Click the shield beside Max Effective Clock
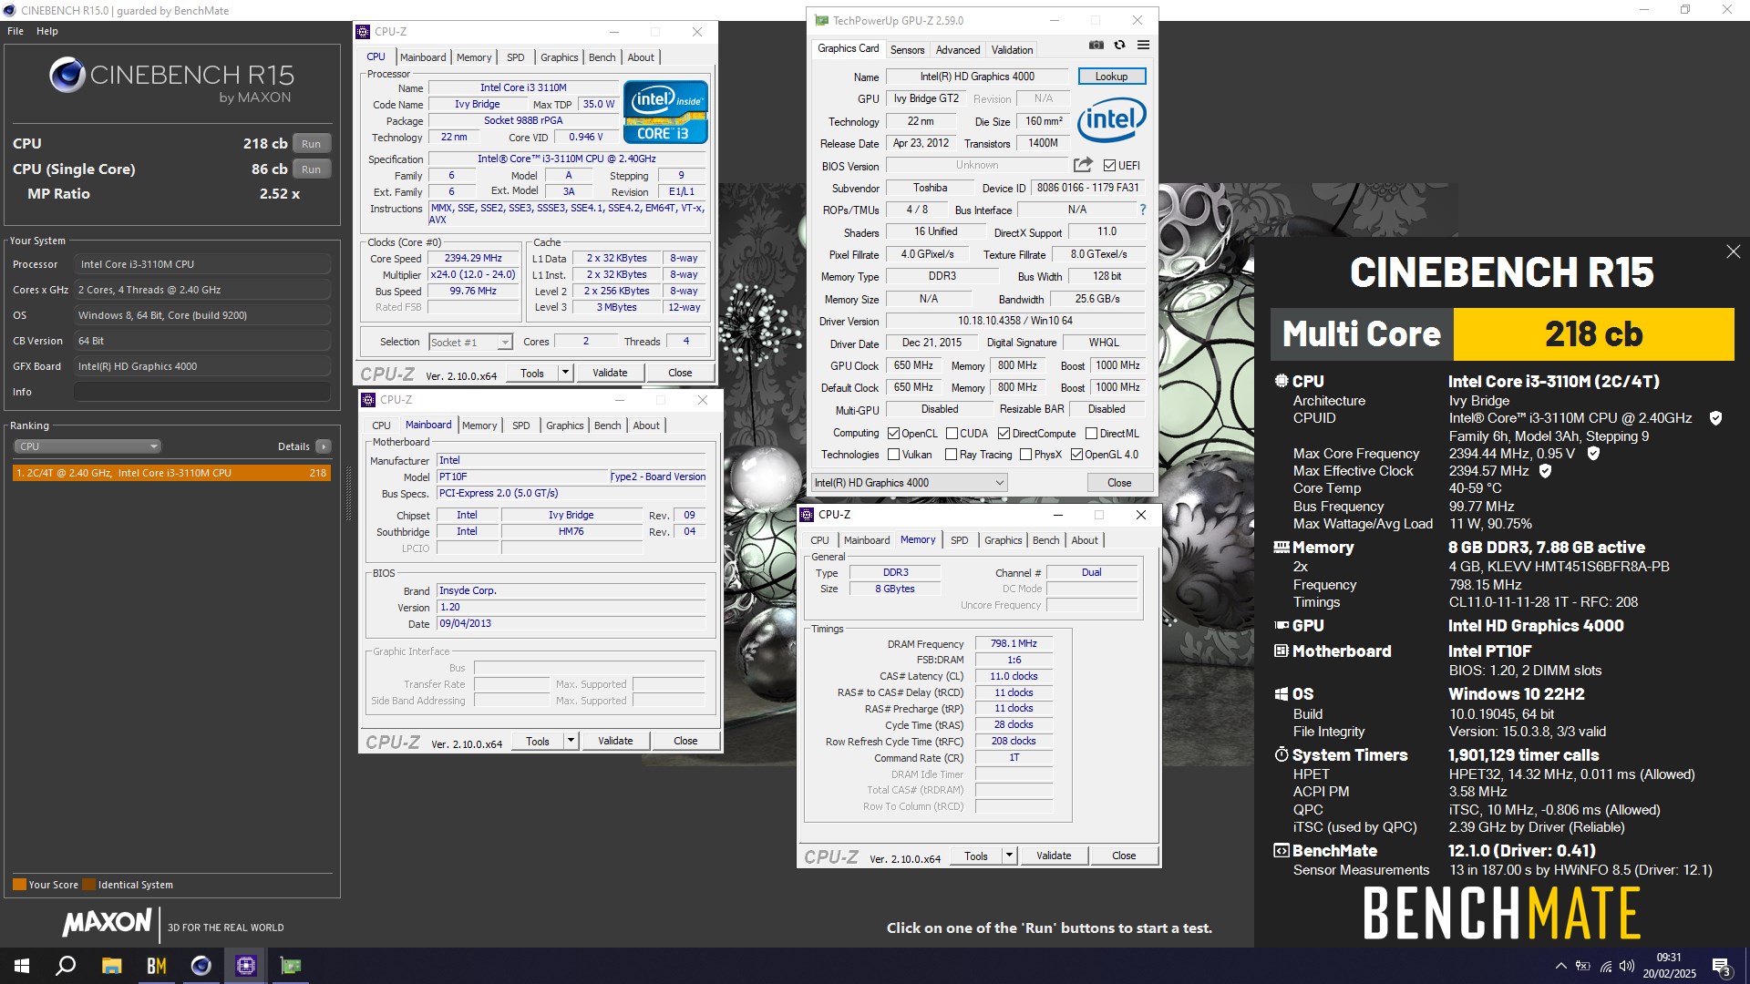This screenshot has height=984, width=1750. pyautogui.click(x=1545, y=471)
